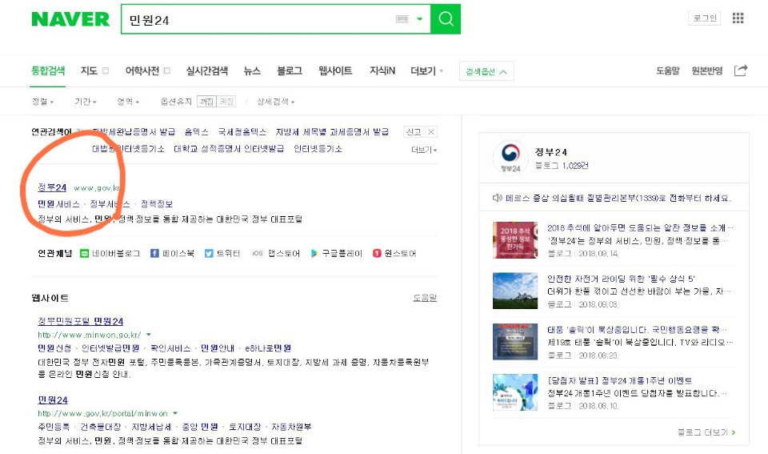Image resolution: width=768 pixels, height=454 pixels.
Task: Close the related searches box with X
Action: [x=431, y=132]
